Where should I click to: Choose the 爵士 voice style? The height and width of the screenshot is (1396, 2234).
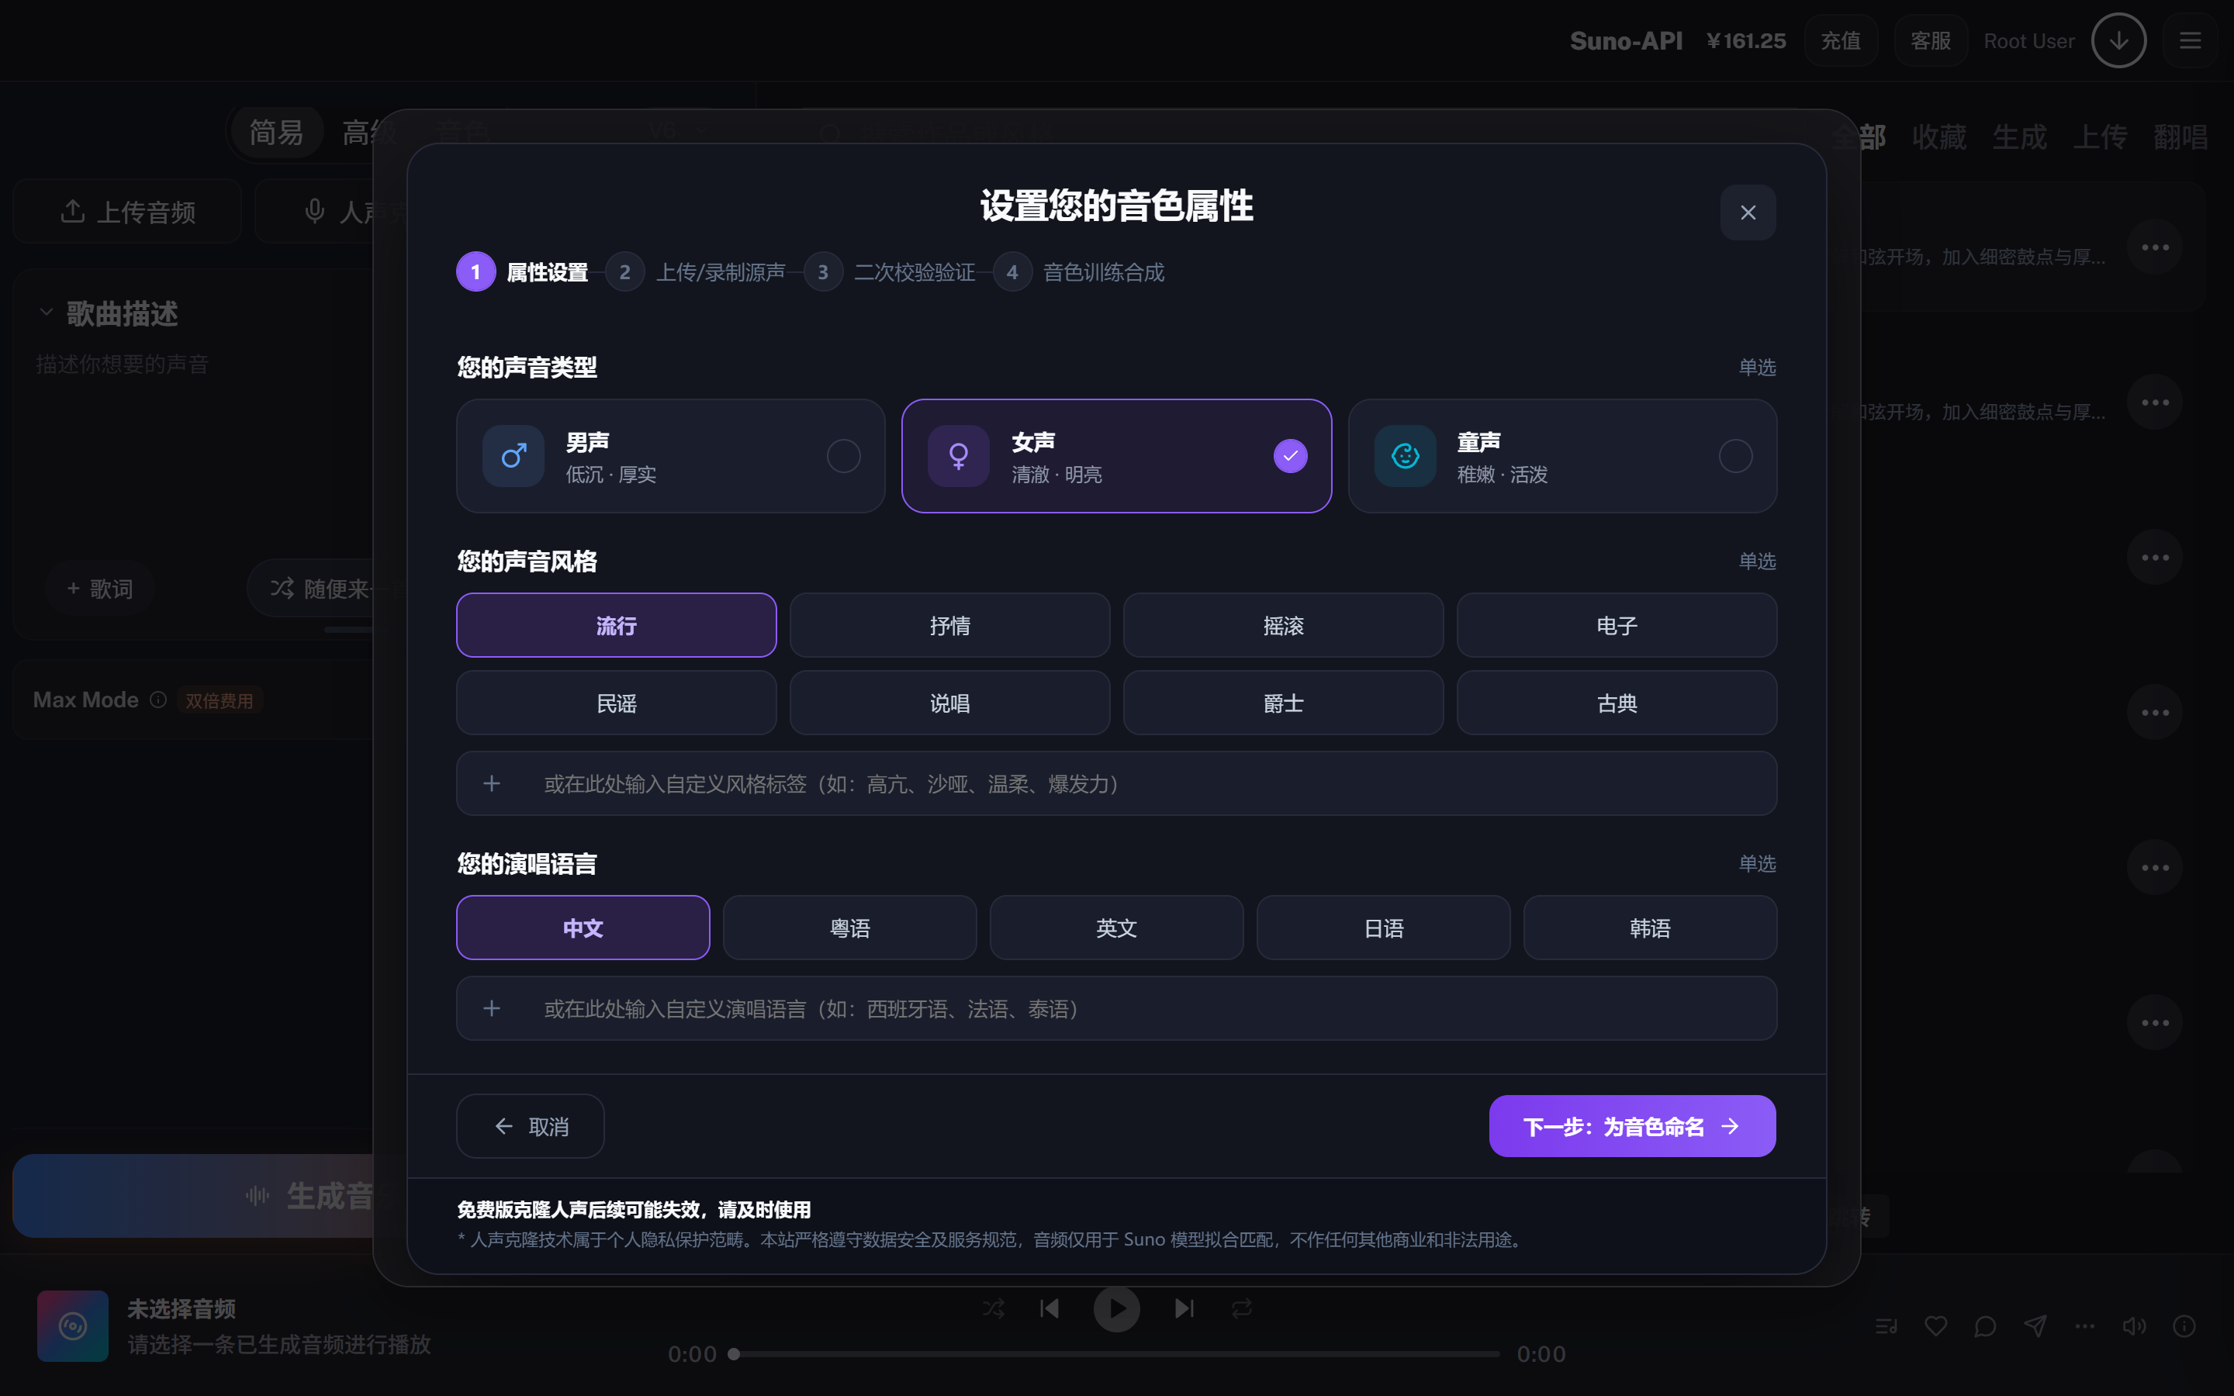click(1283, 703)
